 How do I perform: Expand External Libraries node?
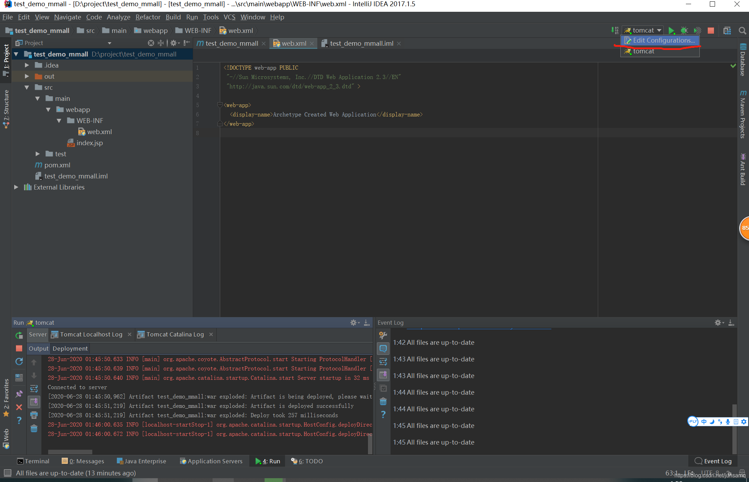[x=16, y=187]
